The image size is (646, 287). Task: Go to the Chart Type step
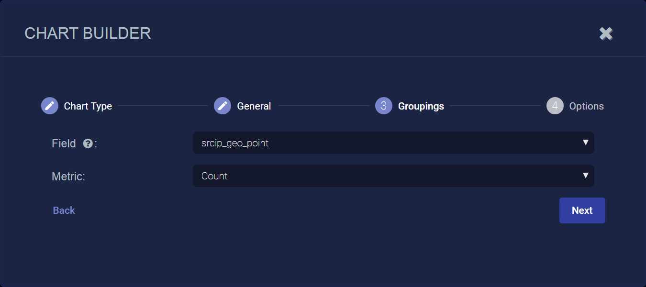88,106
